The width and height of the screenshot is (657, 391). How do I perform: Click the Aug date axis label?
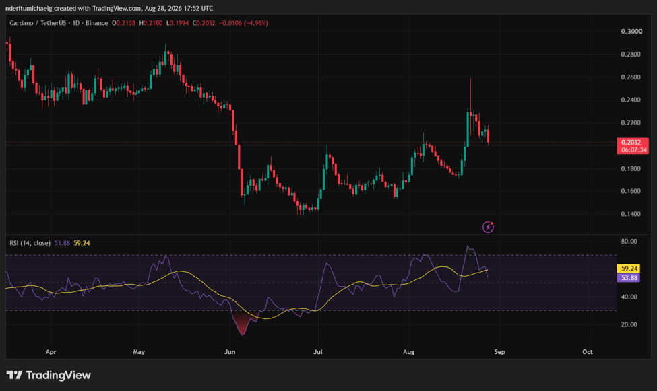pos(408,352)
